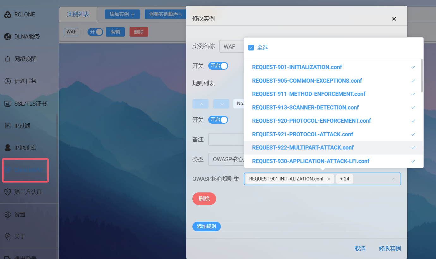This screenshot has width=436, height=259.
Task: Click the 删除 button in the instance toolbar
Action: pyautogui.click(x=139, y=32)
